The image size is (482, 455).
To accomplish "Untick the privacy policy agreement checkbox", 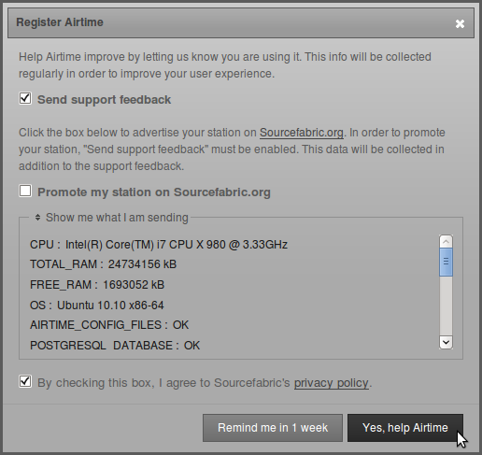I will 25,381.
